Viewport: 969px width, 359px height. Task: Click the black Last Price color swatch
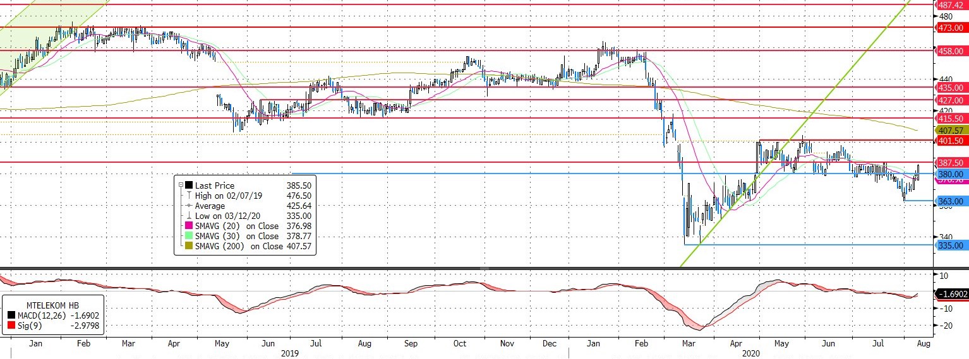click(189, 185)
